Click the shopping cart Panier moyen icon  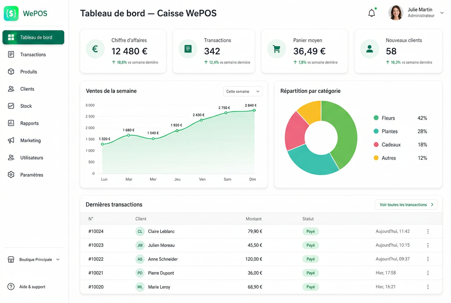coord(277,49)
